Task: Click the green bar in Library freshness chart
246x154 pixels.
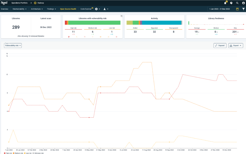Action: (189, 23)
